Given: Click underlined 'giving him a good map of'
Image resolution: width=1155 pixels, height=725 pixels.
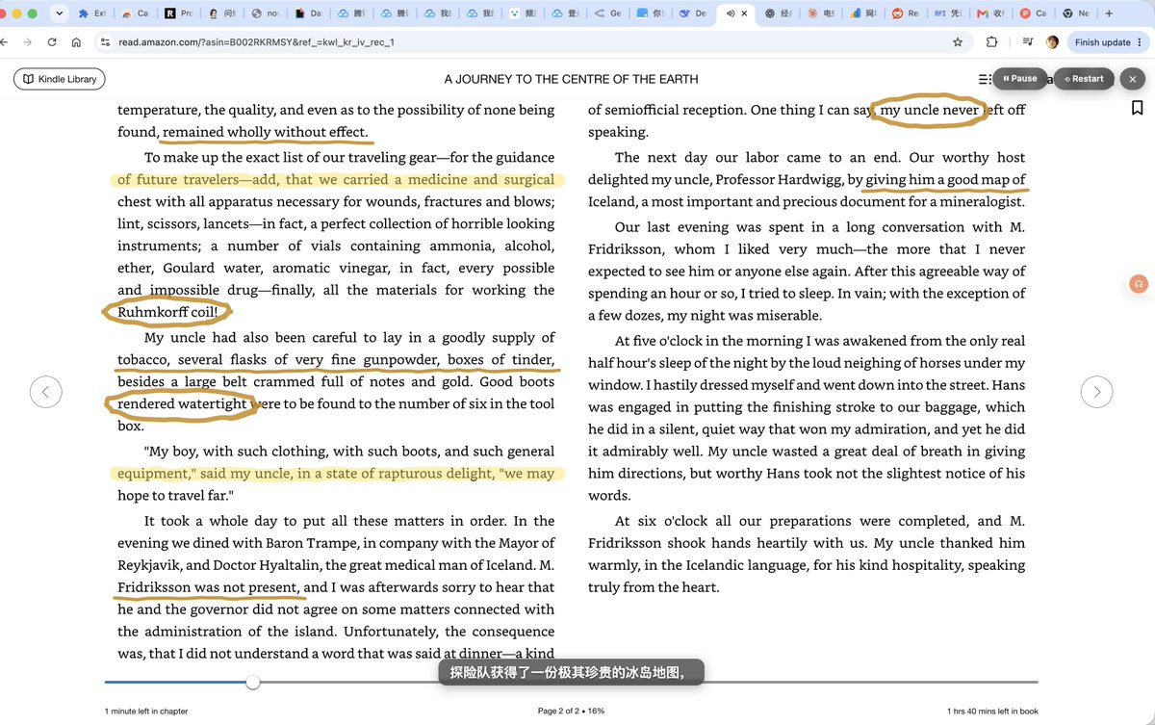Looking at the screenshot, I should [x=945, y=179].
